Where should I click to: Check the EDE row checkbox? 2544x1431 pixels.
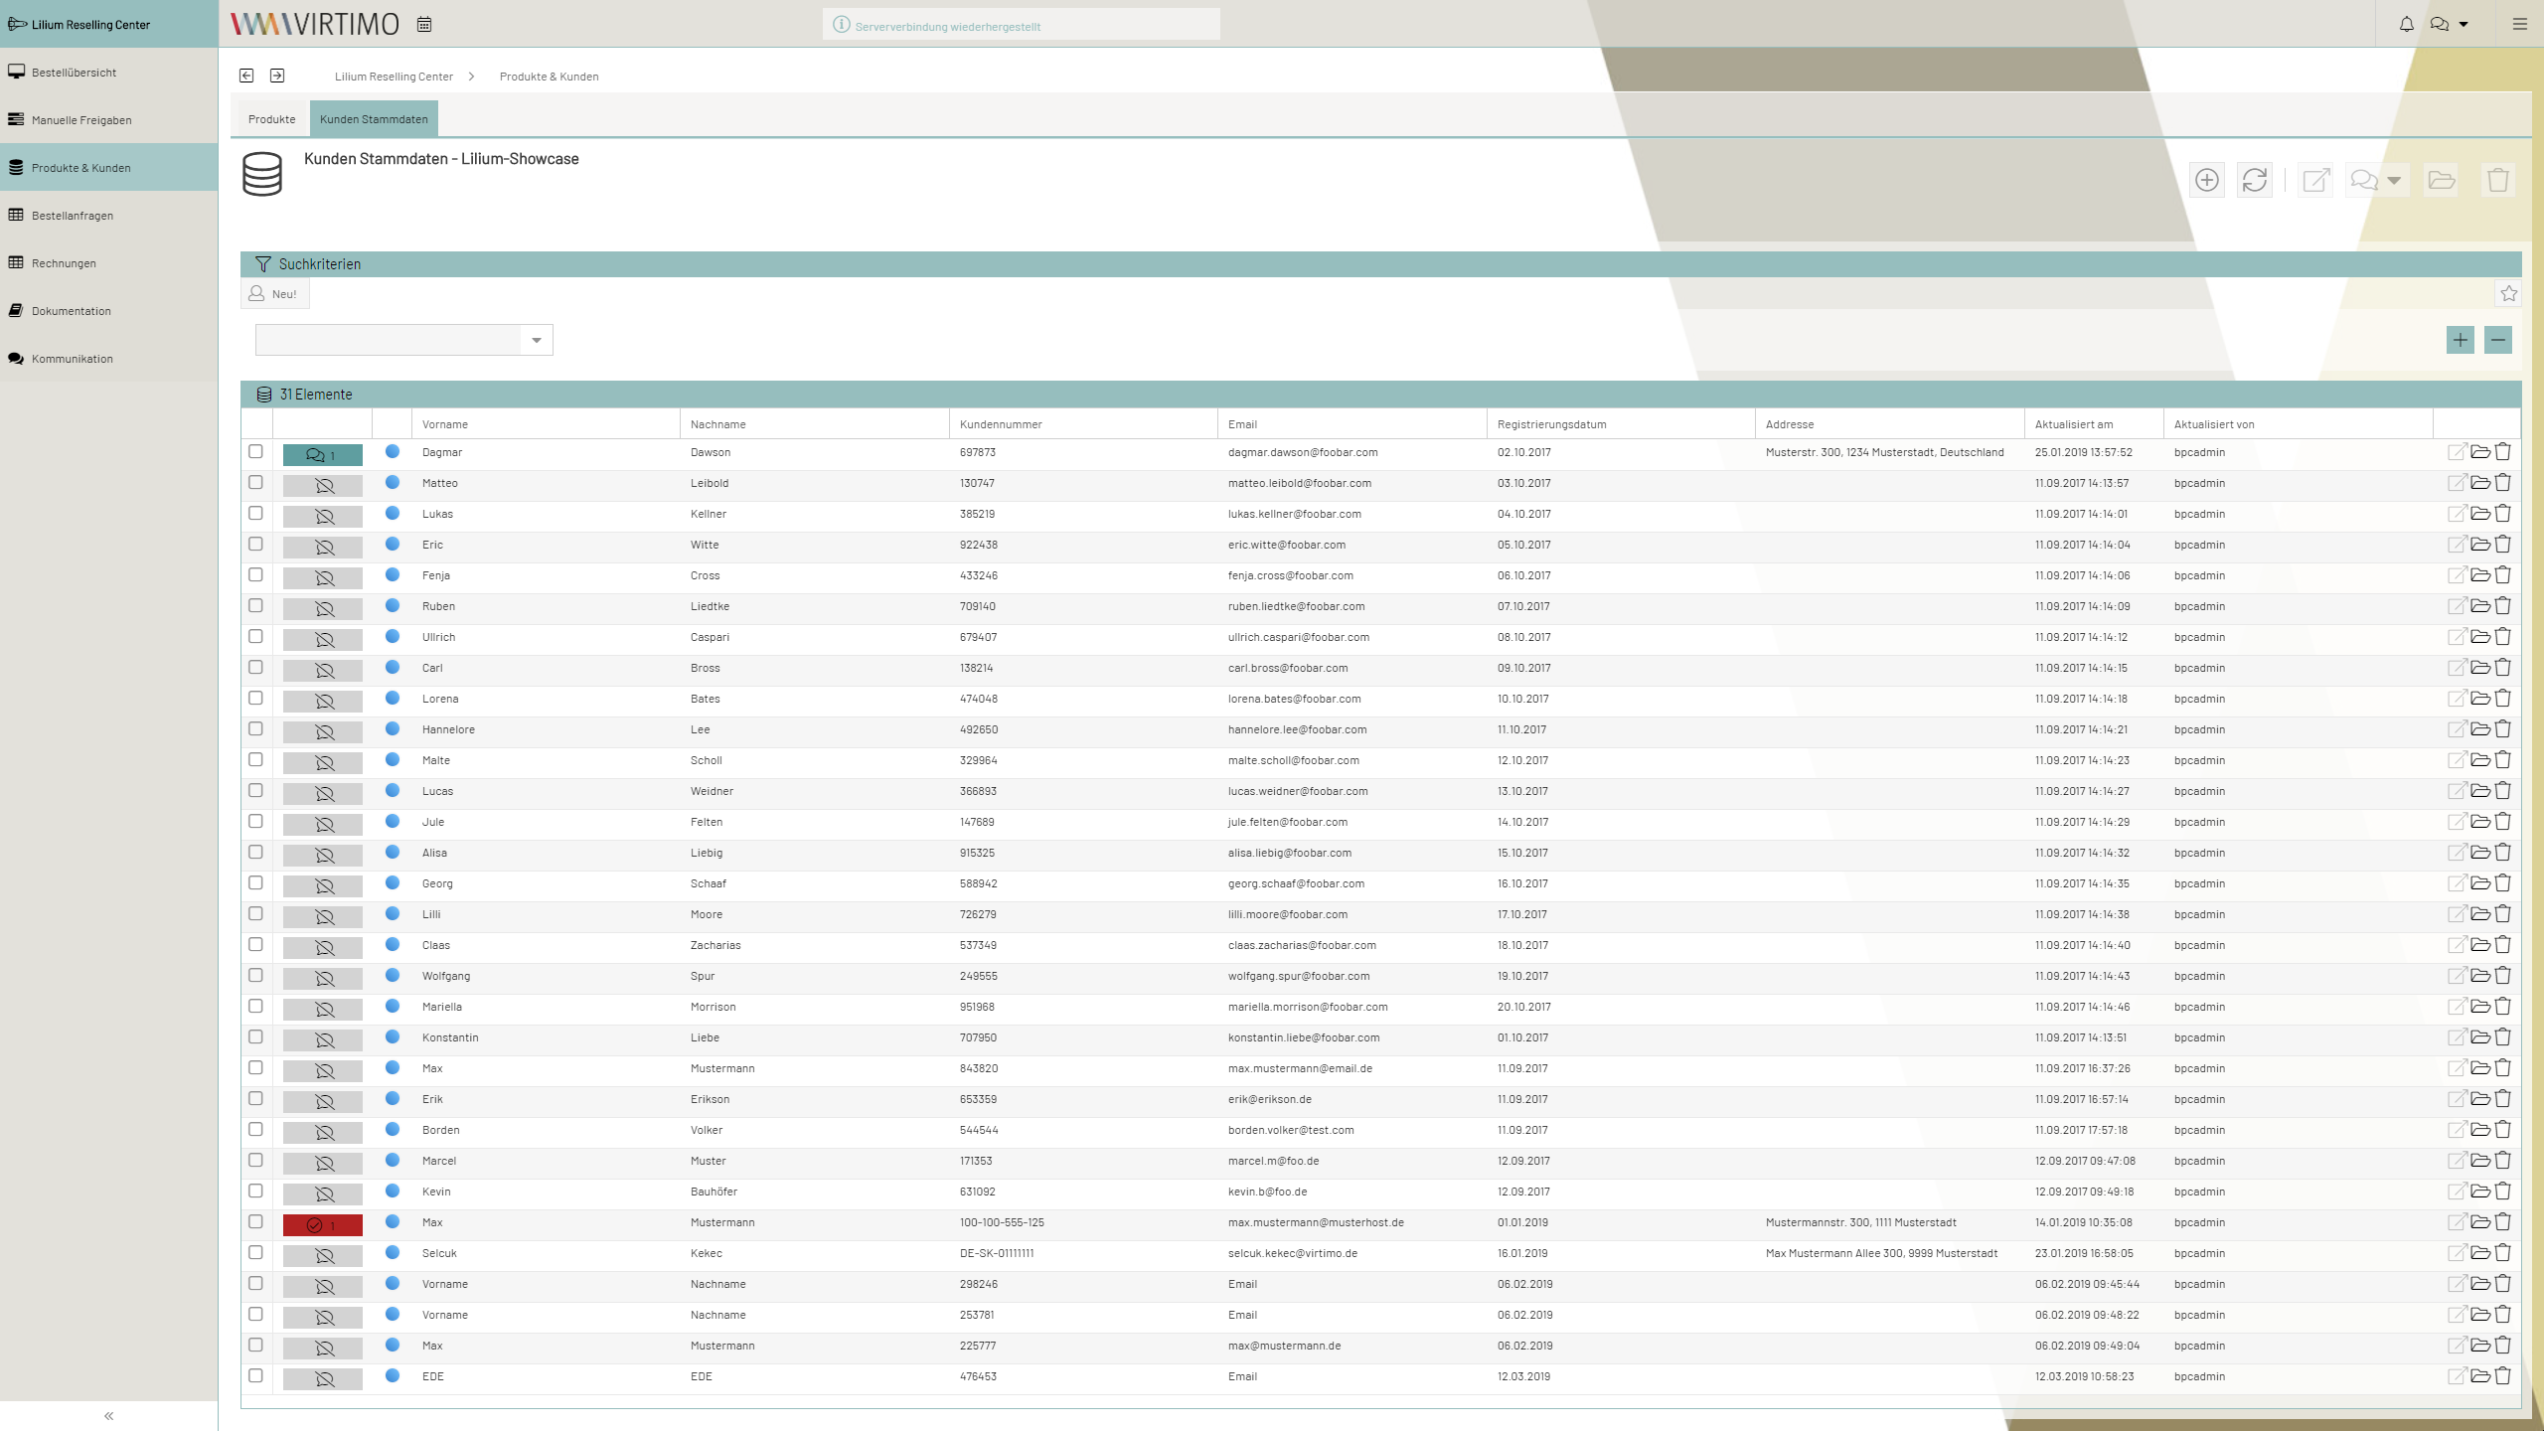(x=255, y=1375)
